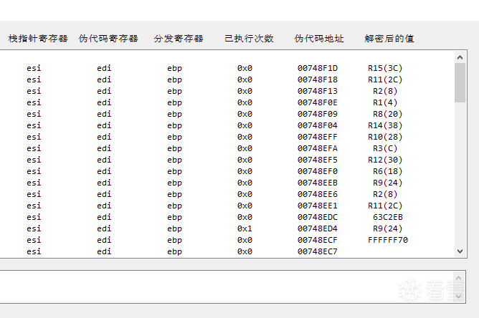Select address 00748F13

pyautogui.click(x=318, y=91)
